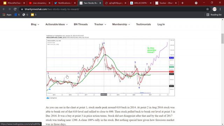This screenshot has height=126, width=224.
Task: Open Testimonials page
Action: click(x=143, y=24)
